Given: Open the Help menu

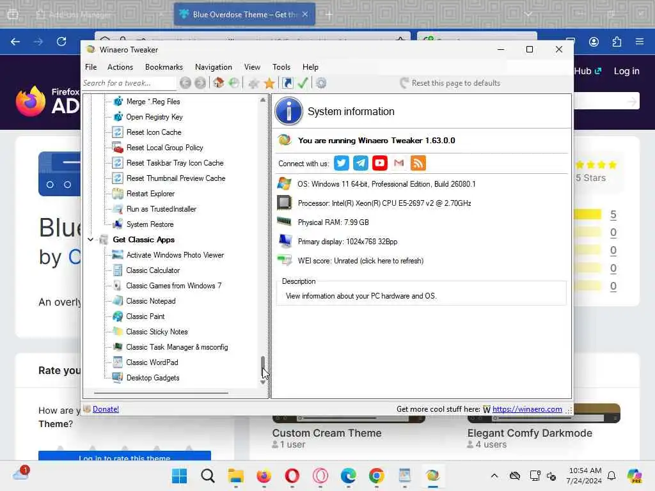Looking at the screenshot, I should point(310,66).
